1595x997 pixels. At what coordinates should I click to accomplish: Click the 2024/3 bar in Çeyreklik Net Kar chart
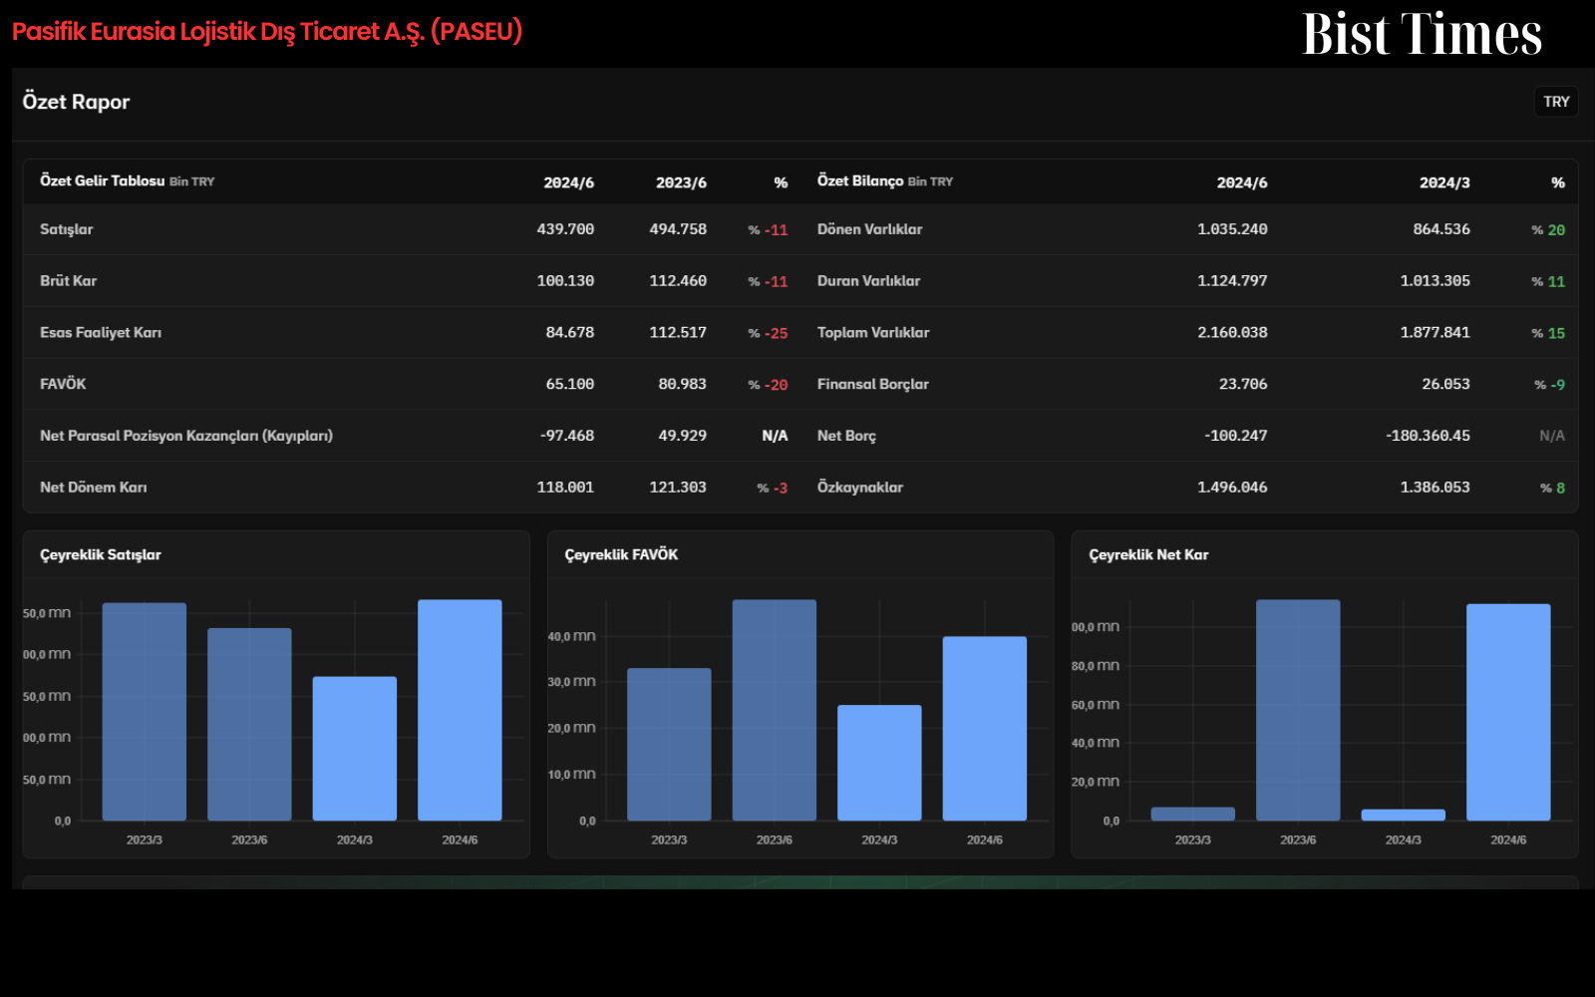pos(1404,816)
